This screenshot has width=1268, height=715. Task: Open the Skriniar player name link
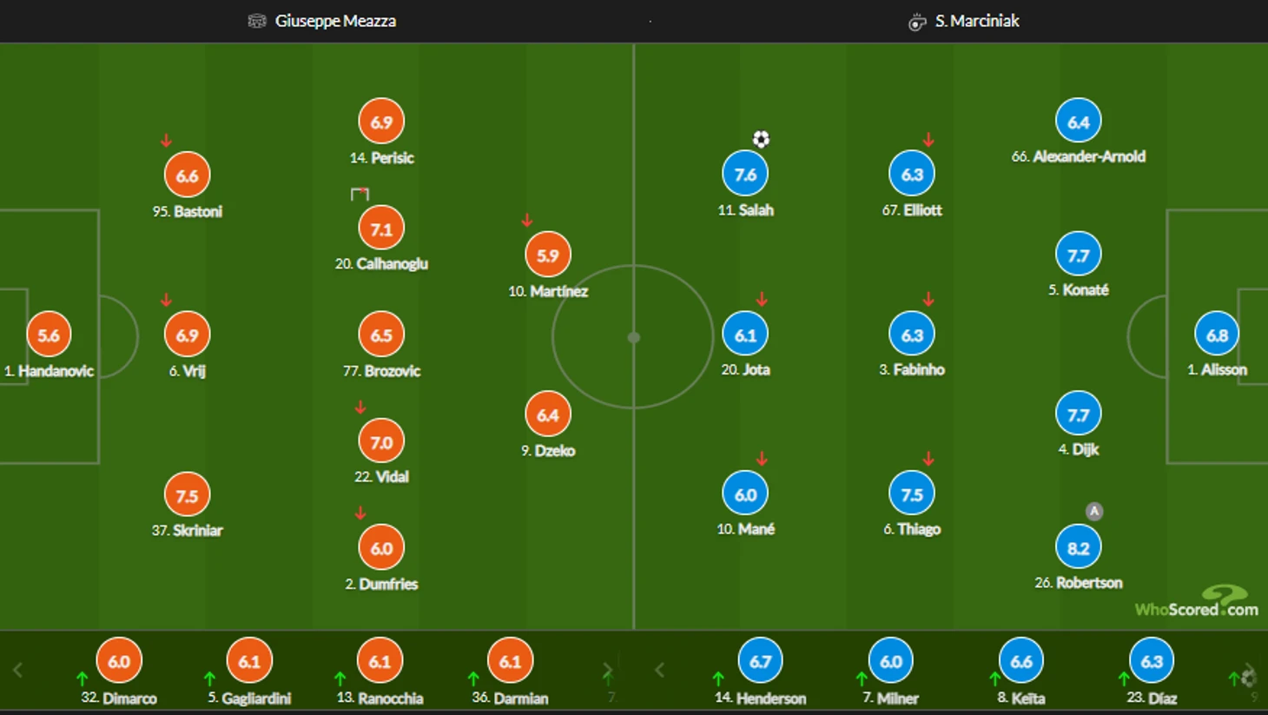(187, 530)
